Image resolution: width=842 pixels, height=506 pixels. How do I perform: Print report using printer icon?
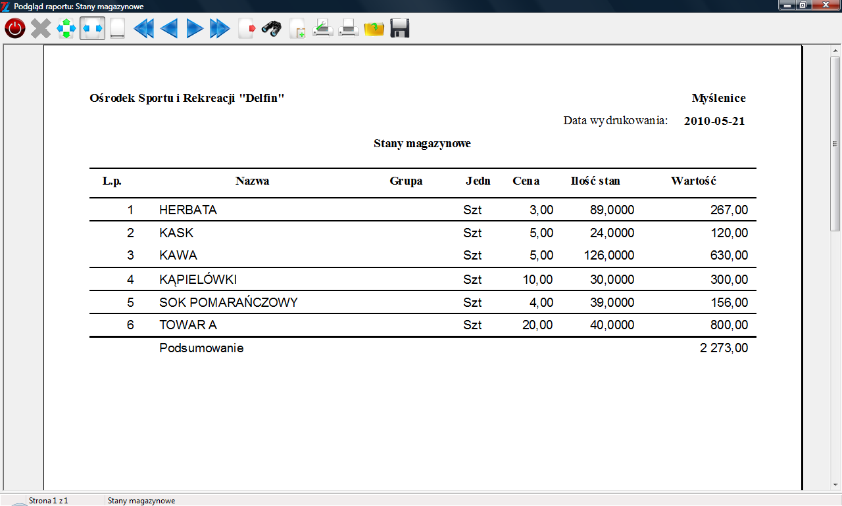point(348,28)
